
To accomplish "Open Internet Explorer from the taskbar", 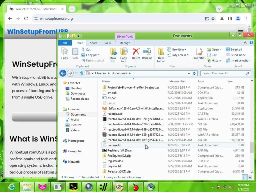I will click(12, 187).
